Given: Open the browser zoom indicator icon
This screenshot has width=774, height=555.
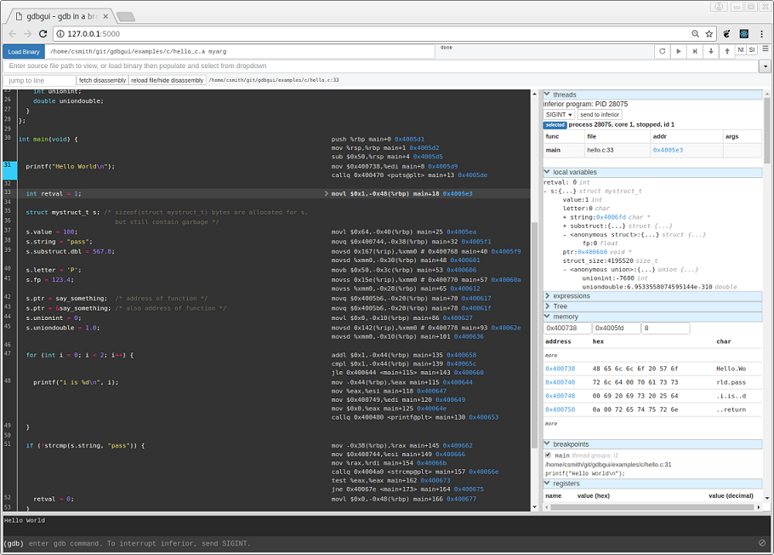Looking at the screenshot, I should [695, 33].
